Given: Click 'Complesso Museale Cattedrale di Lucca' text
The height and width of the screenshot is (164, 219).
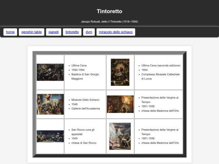Looking at the screenshot, I should tap(161, 77).
